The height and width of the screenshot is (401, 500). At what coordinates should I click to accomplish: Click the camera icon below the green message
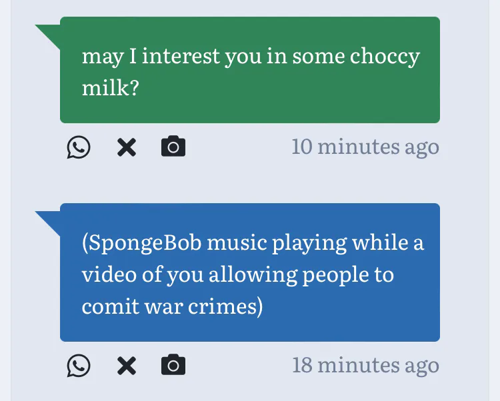[173, 146]
